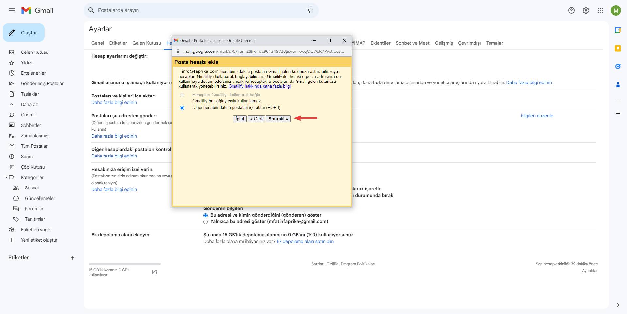Switch to the Genel settings tab
This screenshot has width=627, height=314.
pos(98,43)
